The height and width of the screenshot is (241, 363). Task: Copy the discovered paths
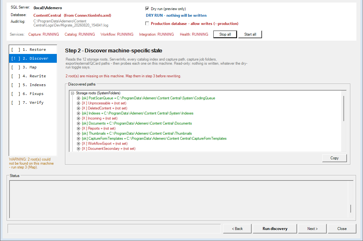coord(334,158)
